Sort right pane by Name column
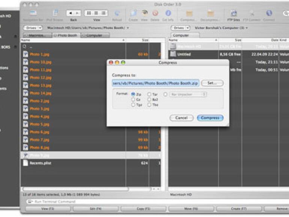The width and height of the screenshot is (289, 217). coord(193,40)
